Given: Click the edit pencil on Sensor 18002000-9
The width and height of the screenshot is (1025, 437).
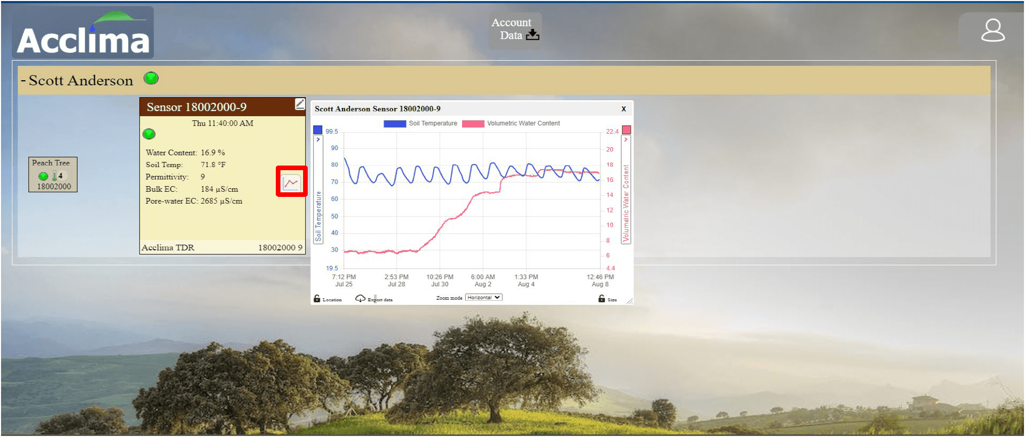Looking at the screenshot, I should (299, 104).
